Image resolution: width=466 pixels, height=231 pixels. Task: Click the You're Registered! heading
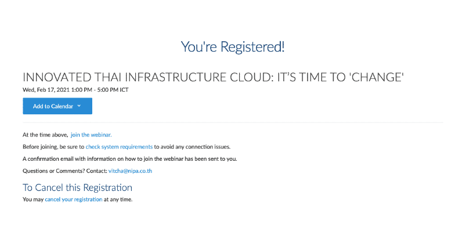[x=233, y=46]
